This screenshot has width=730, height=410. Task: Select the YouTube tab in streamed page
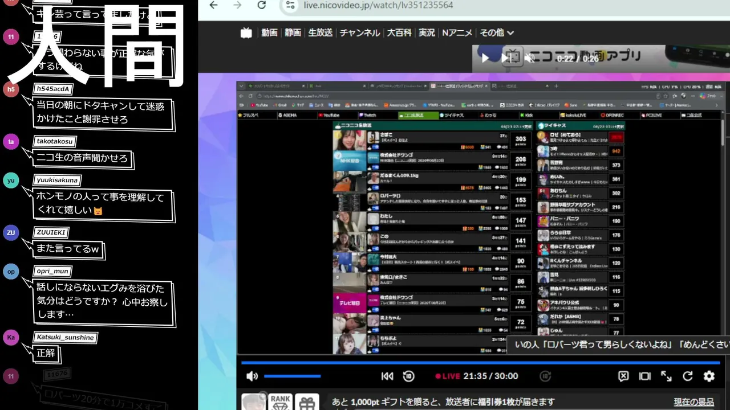[x=328, y=115]
